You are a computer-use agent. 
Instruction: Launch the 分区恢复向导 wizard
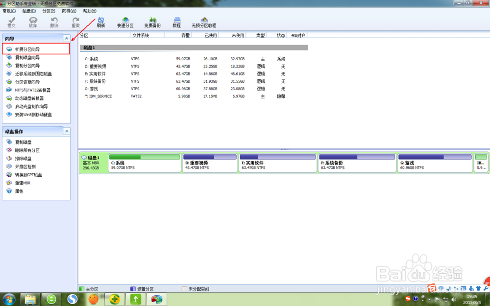27,82
